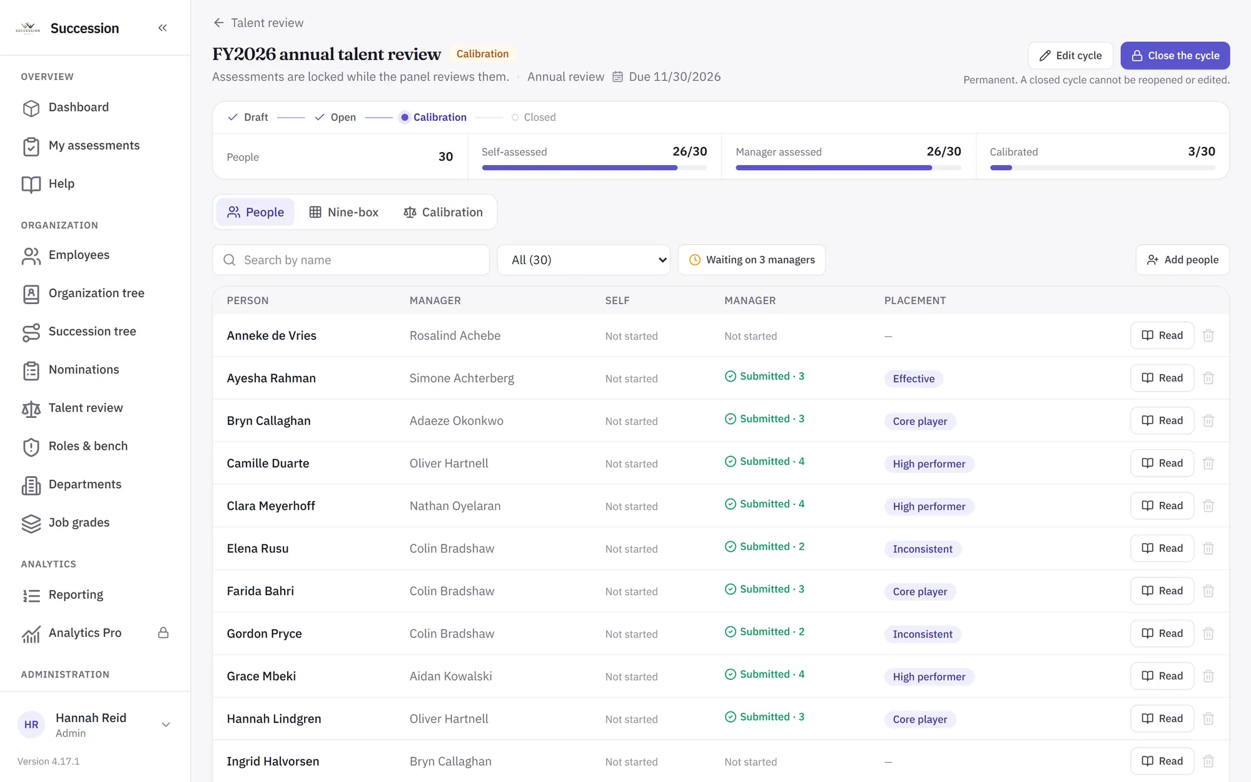Switch to the Calibration tab
1251x782 pixels.
tap(443, 212)
